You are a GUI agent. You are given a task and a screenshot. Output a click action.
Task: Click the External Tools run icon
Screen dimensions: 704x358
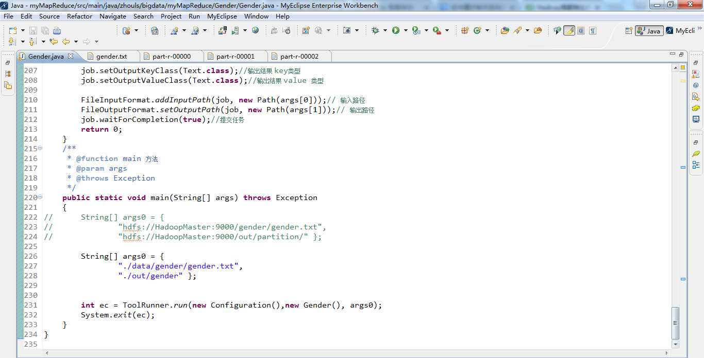pos(437,30)
